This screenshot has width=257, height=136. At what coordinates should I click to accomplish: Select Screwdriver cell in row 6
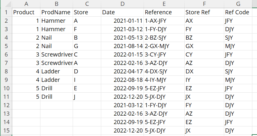(57, 54)
